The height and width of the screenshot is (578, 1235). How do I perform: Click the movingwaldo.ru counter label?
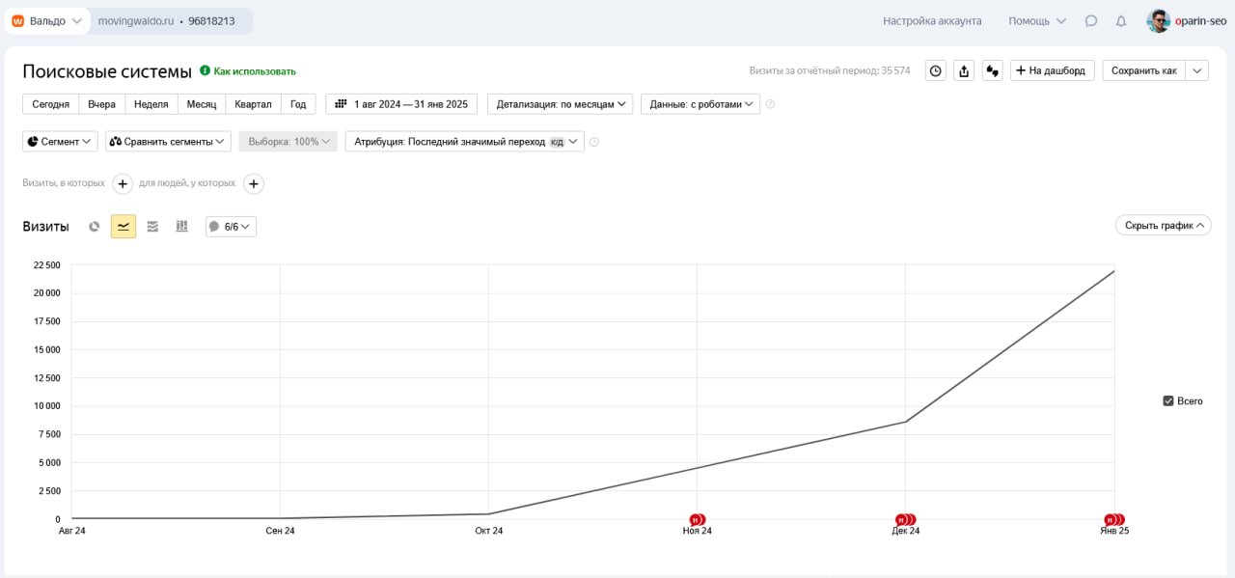pos(136,20)
